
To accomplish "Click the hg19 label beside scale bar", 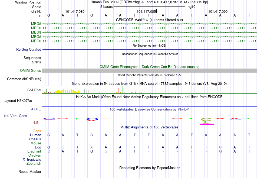I will point(192,7).
